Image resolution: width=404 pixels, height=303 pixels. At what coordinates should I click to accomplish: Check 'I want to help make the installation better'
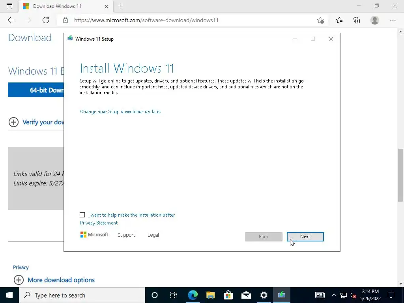(x=82, y=215)
